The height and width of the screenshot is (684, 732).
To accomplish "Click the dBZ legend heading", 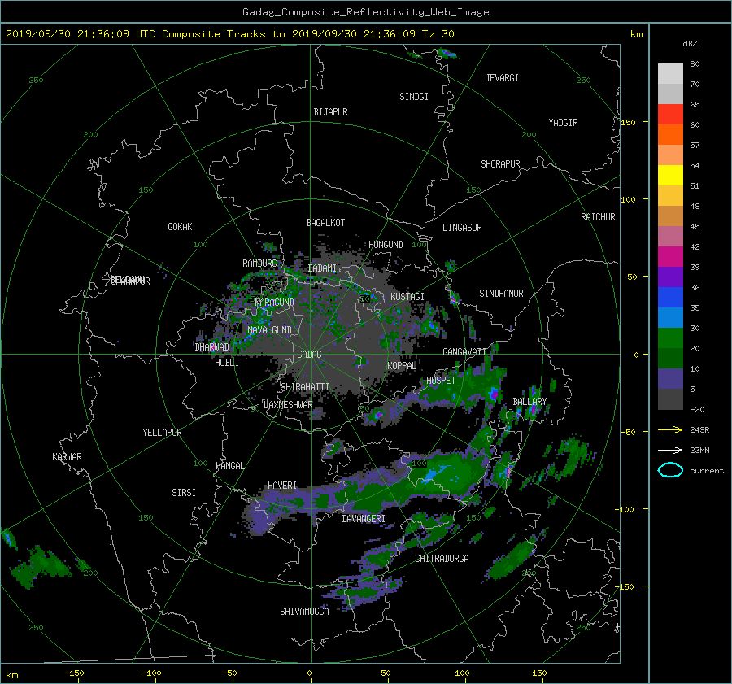I will [x=690, y=44].
